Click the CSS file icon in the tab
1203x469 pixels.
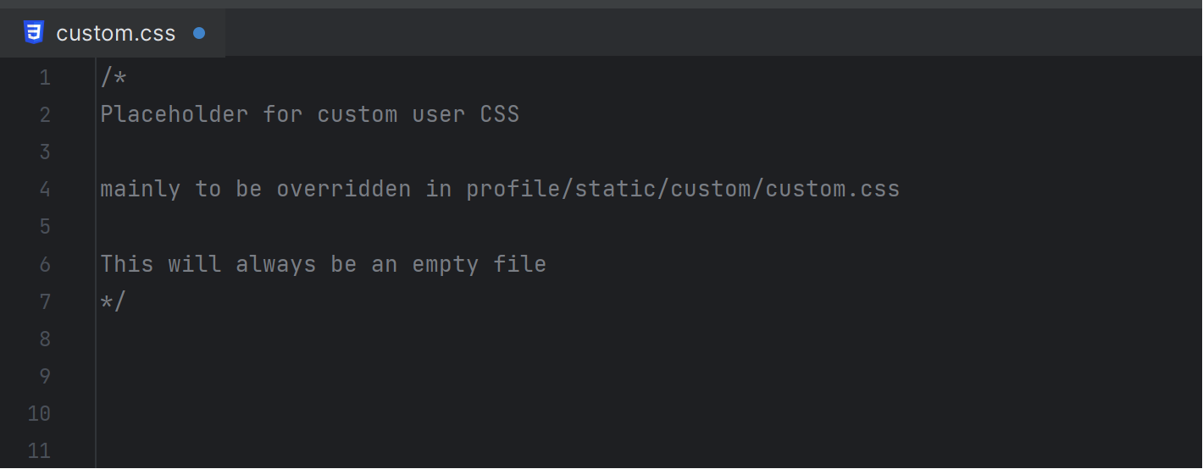(x=34, y=33)
